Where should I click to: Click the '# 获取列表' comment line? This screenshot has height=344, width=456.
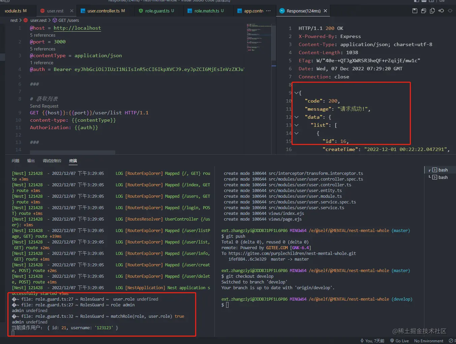tap(44, 99)
